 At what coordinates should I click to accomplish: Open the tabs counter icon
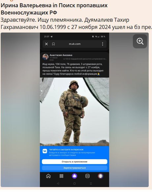point(87,176)
